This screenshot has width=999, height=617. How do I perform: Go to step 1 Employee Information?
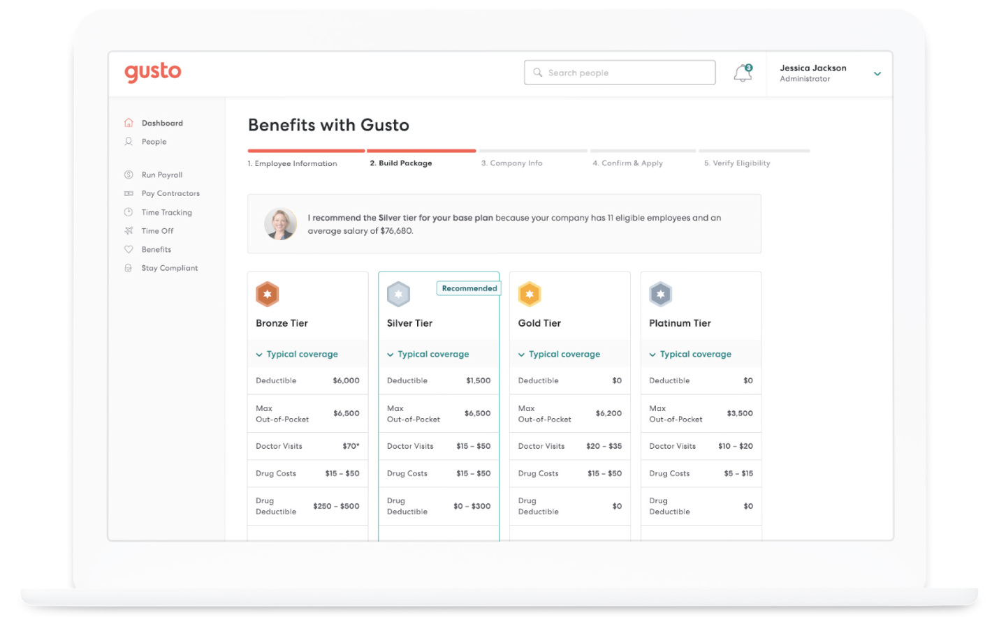292,163
